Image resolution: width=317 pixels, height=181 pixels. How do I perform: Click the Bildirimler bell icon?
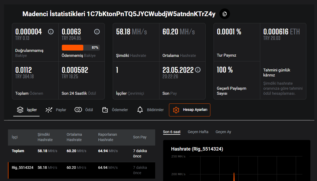tap(140, 110)
